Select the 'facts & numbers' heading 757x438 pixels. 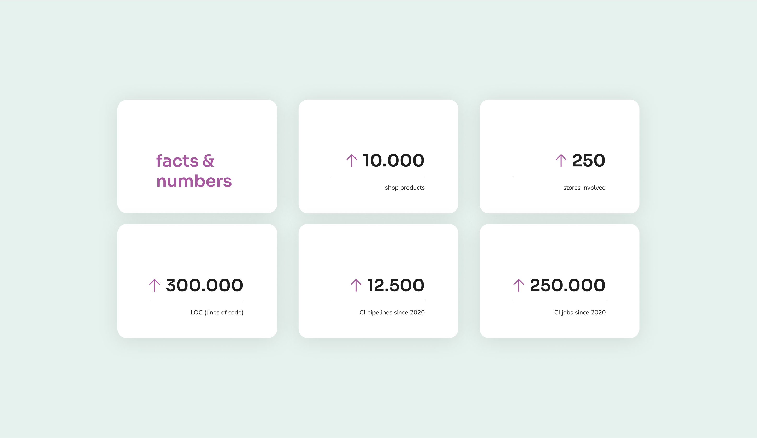click(x=194, y=171)
